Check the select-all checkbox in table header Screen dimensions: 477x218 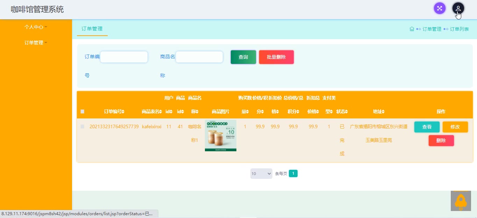83,112
